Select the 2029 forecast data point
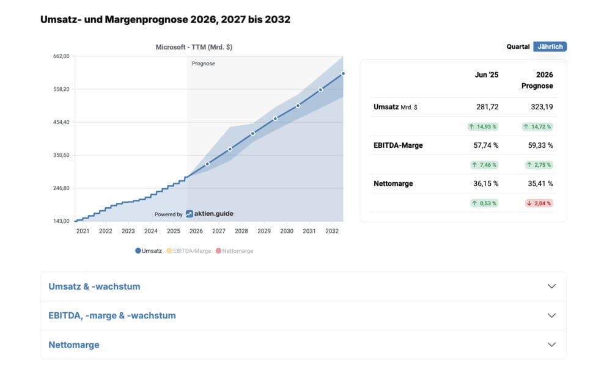The width and height of the screenshot is (604, 391). 276,119
